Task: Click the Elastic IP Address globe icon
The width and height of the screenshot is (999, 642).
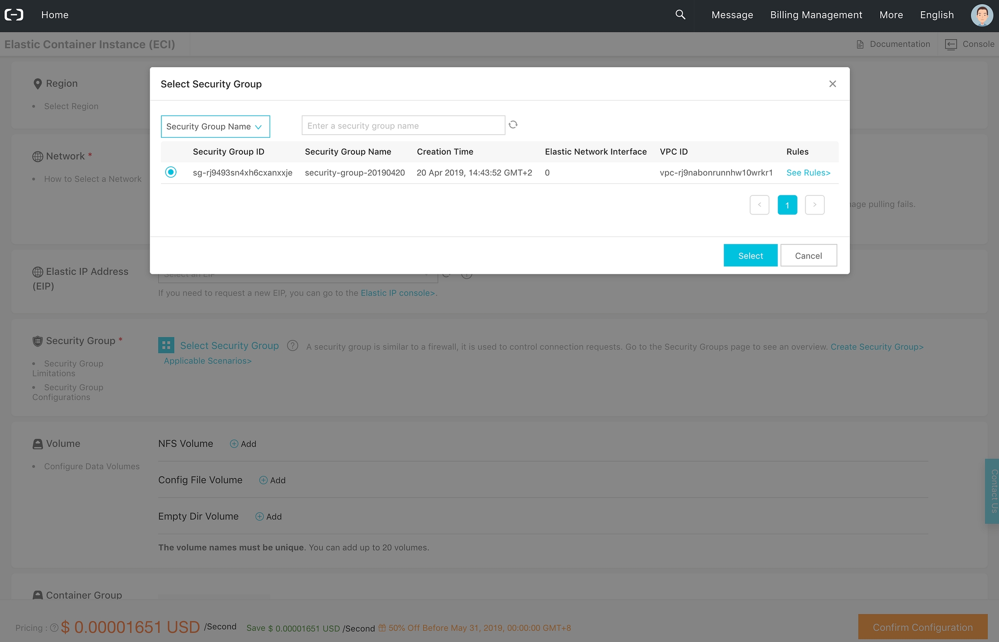Action: pyautogui.click(x=38, y=272)
